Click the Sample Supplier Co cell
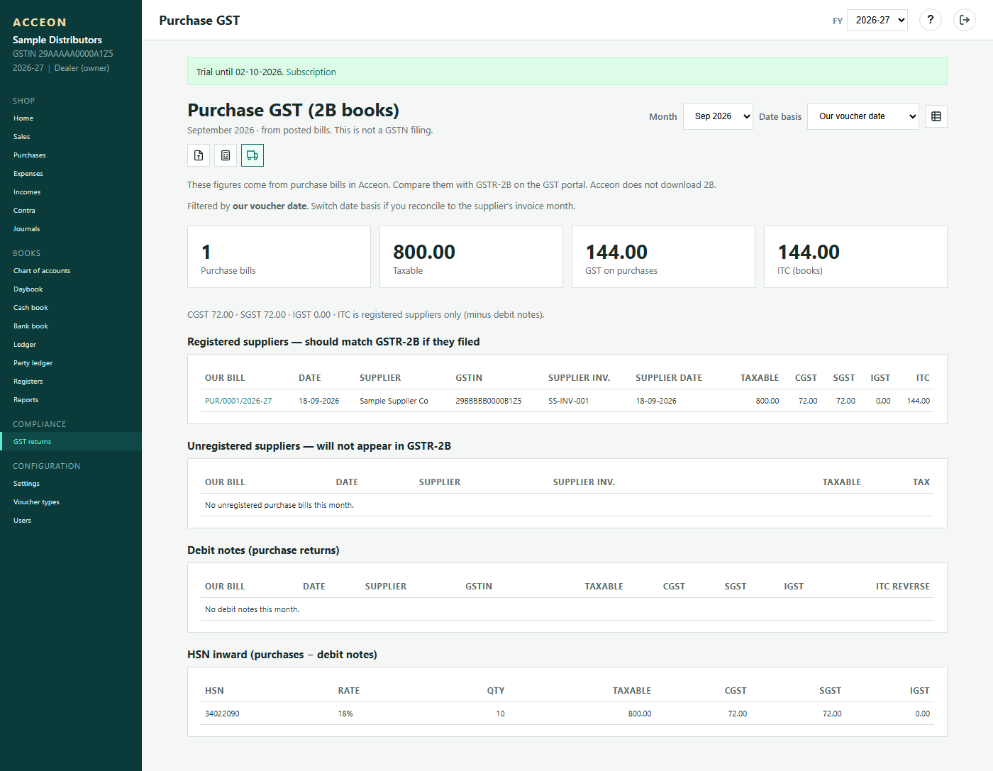This screenshot has width=993, height=771. pos(394,401)
